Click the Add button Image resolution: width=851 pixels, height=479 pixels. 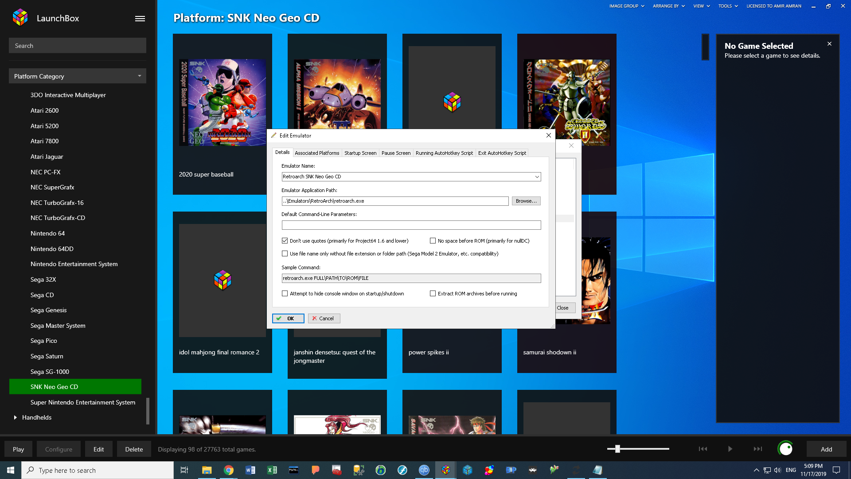point(826,449)
